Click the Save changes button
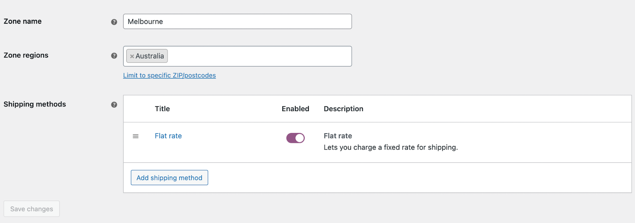 tap(32, 209)
